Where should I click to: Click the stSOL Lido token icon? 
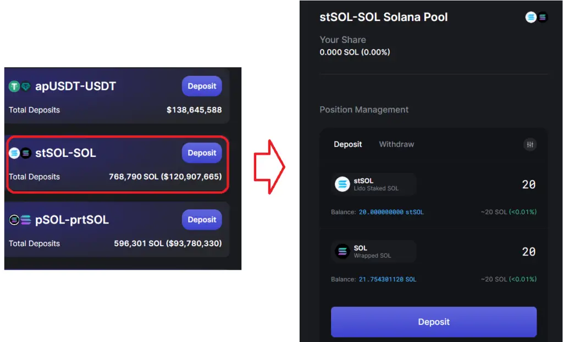342,184
